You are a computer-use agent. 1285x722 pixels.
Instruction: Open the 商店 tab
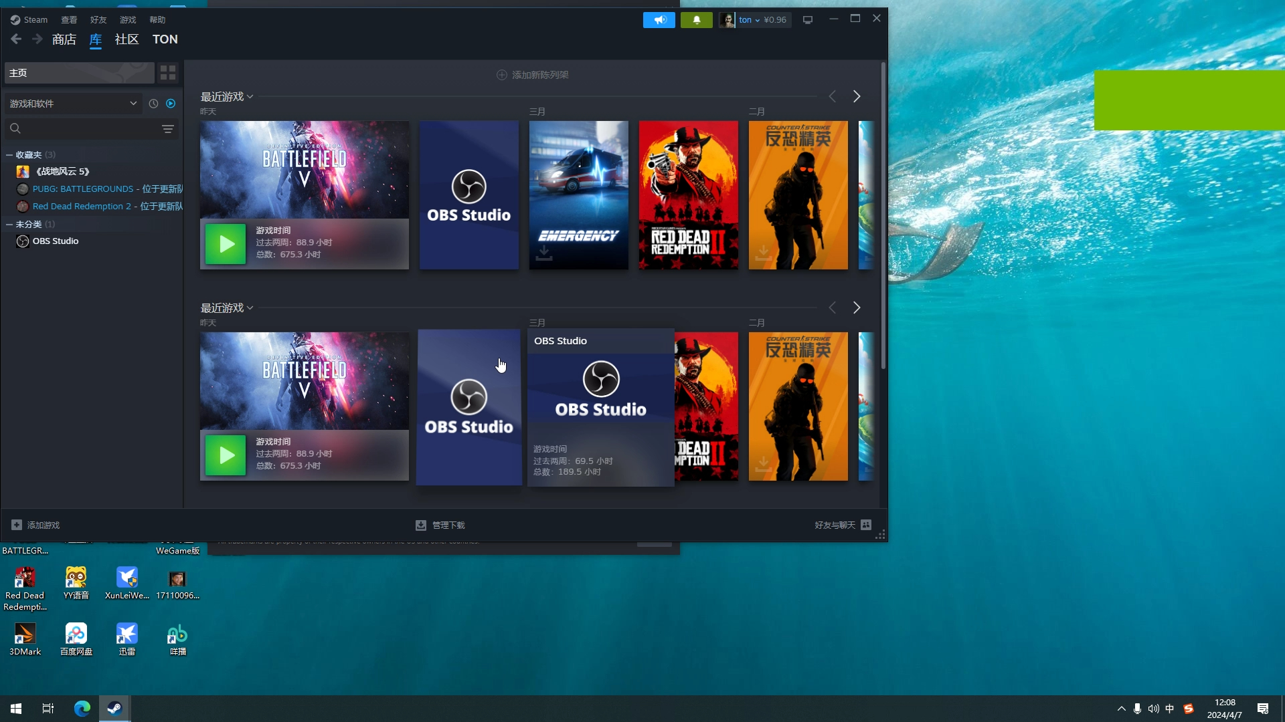pyautogui.click(x=64, y=39)
